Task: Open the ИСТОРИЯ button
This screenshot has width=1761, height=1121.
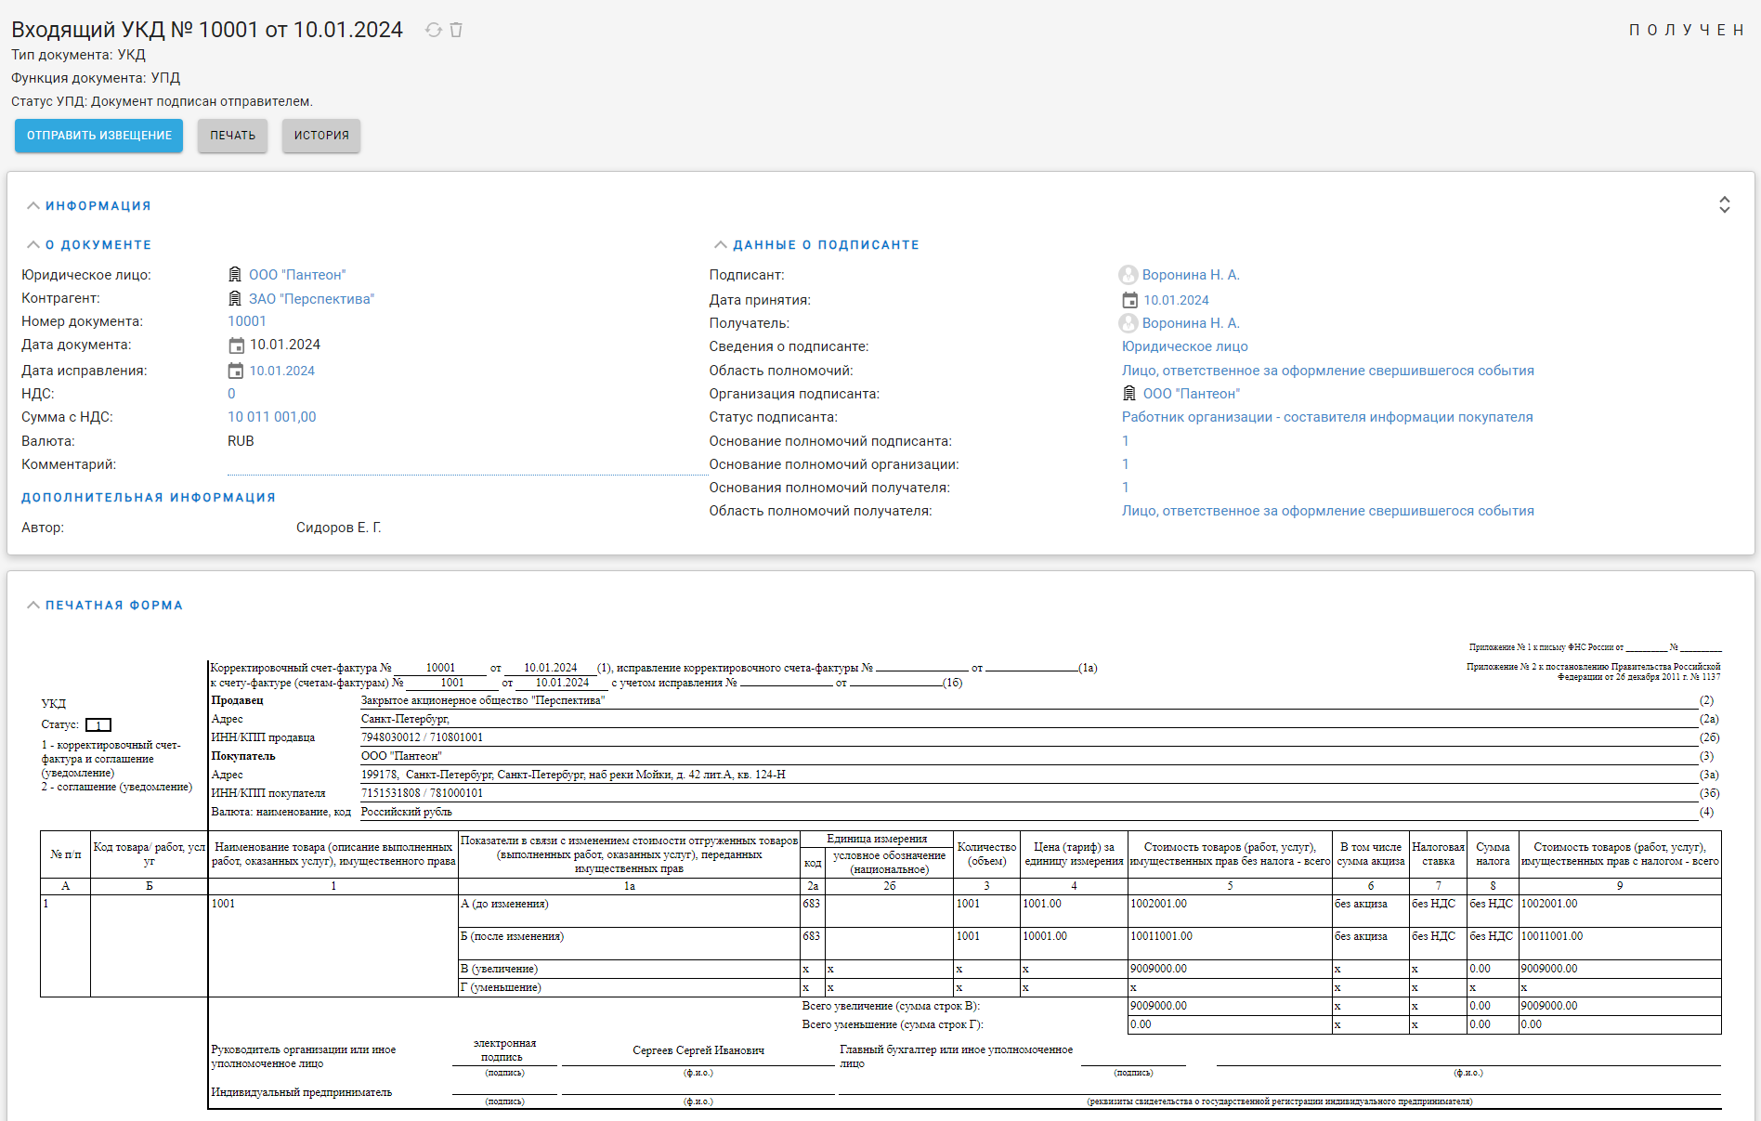Action: 321,136
